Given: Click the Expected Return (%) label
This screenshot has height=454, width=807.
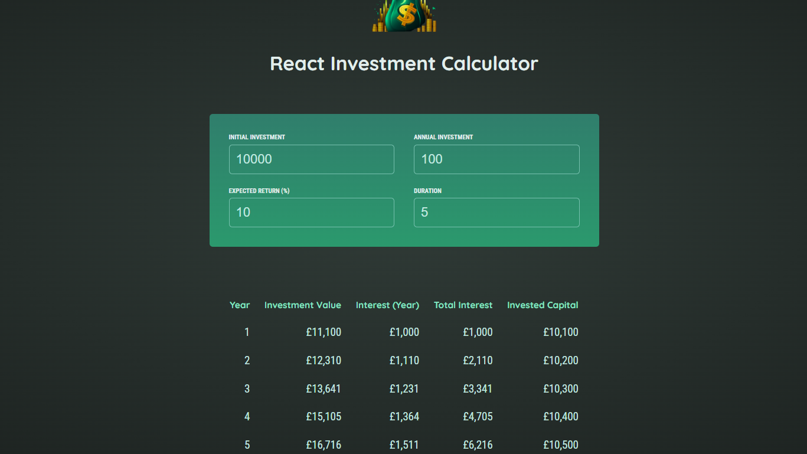Looking at the screenshot, I should [x=259, y=191].
